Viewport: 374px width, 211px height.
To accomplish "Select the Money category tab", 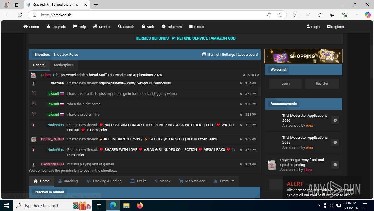I will (163, 181).
